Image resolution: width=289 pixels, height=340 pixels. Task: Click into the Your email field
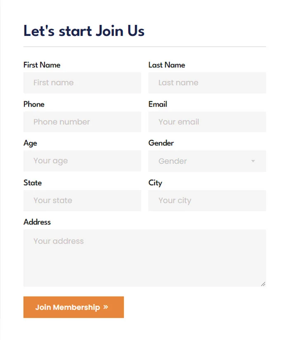pyautogui.click(x=207, y=122)
